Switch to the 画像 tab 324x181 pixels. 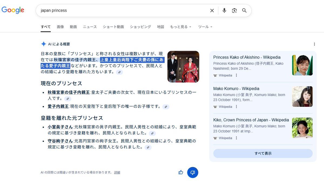[x=60, y=27]
